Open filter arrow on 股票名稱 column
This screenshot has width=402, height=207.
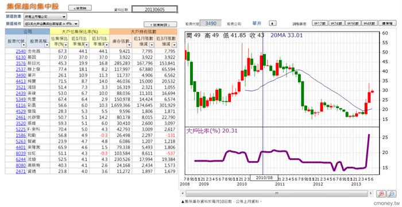(47, 45)
